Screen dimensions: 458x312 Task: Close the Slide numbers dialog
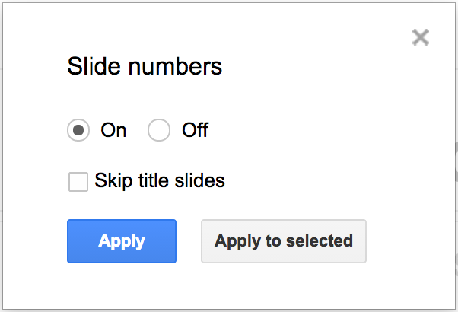[x=420, y=37]
